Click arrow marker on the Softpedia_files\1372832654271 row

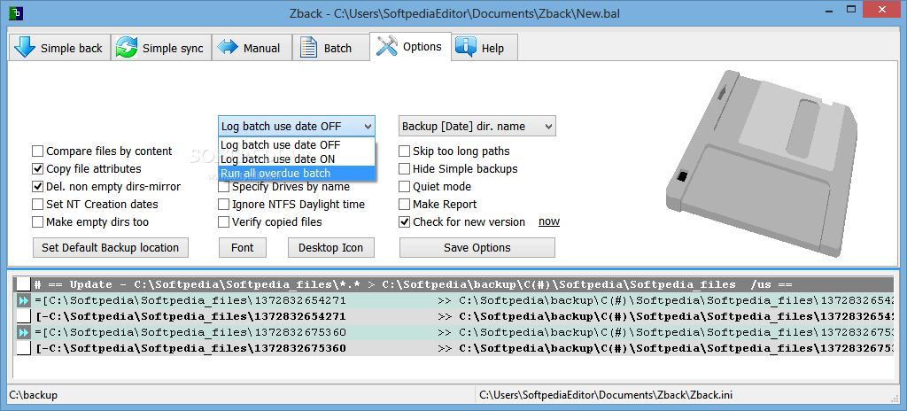point(23,300)
